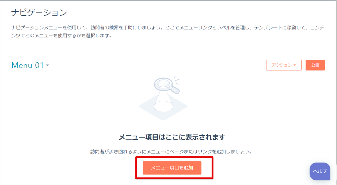Click the ナビゲーション page title

pos(39,13)
